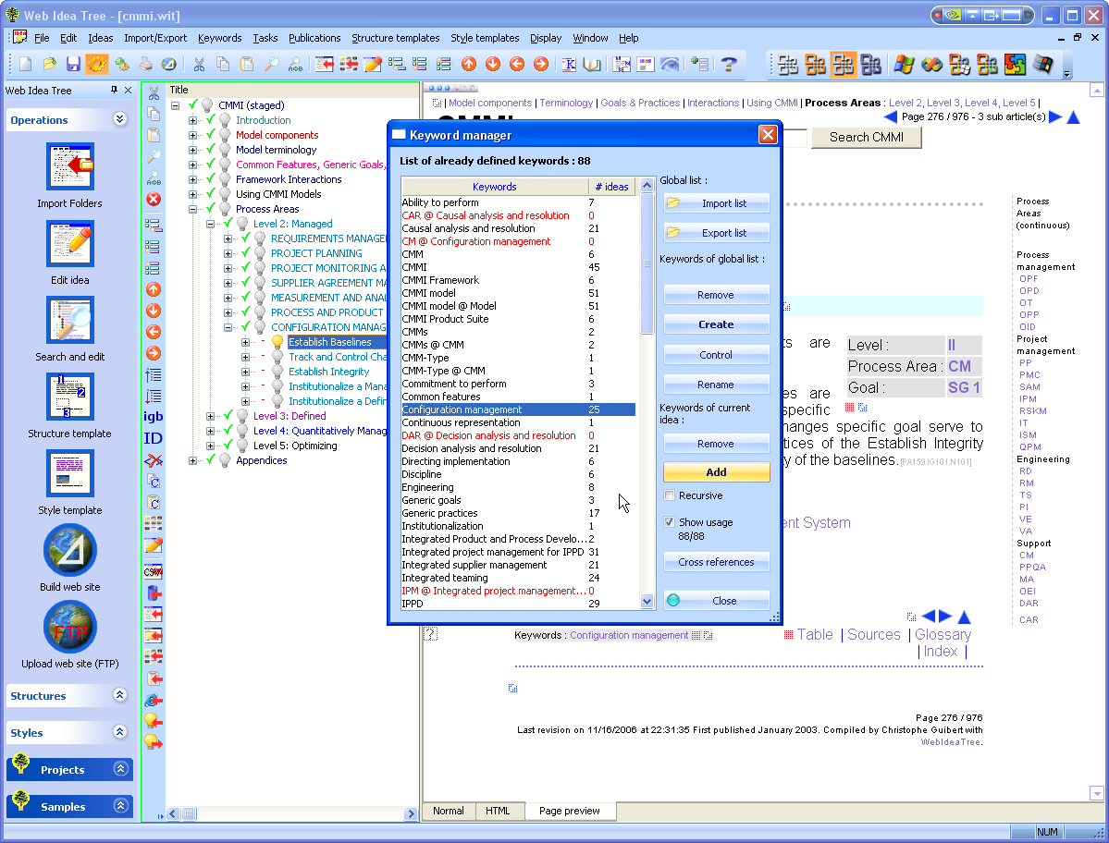Open the Import Folders operation
Viewport: 1109px width, 843px height.
coord(70,167)
